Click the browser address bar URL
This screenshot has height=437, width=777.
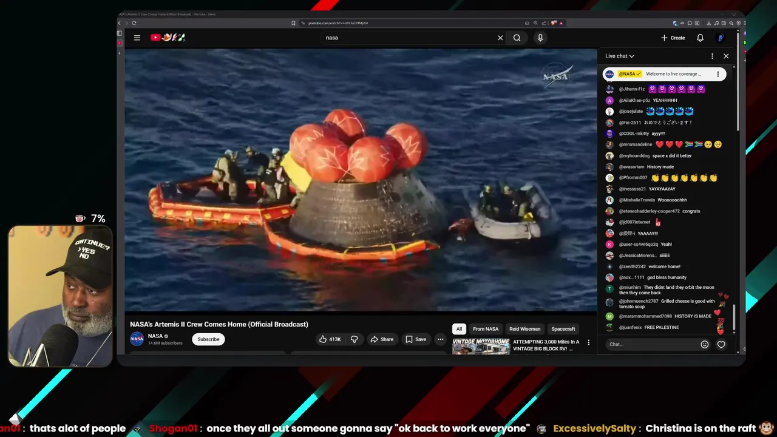(x=338, y=23)
